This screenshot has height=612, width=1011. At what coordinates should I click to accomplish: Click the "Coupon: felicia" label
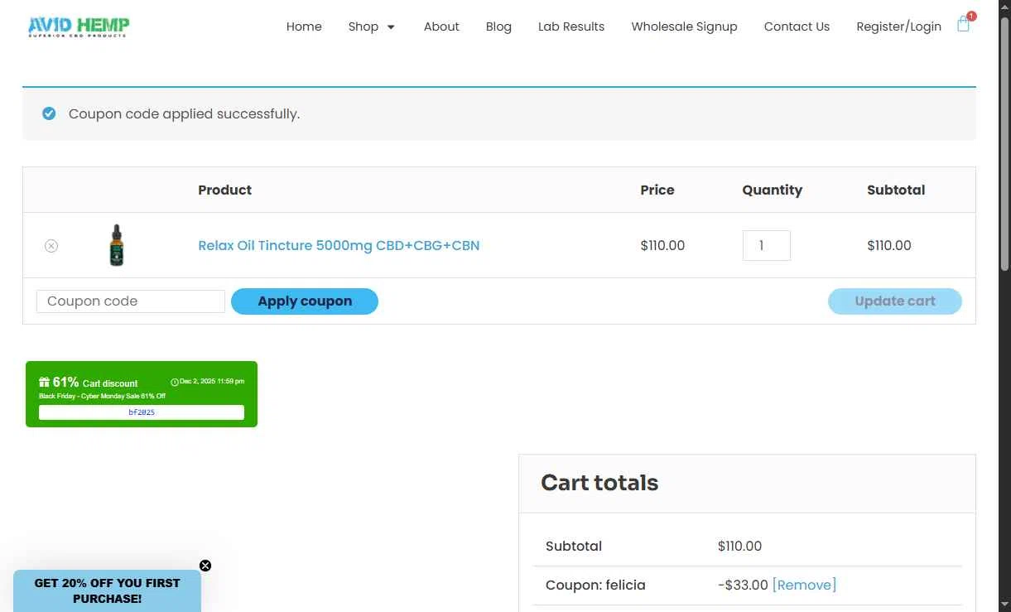[595, 585]
